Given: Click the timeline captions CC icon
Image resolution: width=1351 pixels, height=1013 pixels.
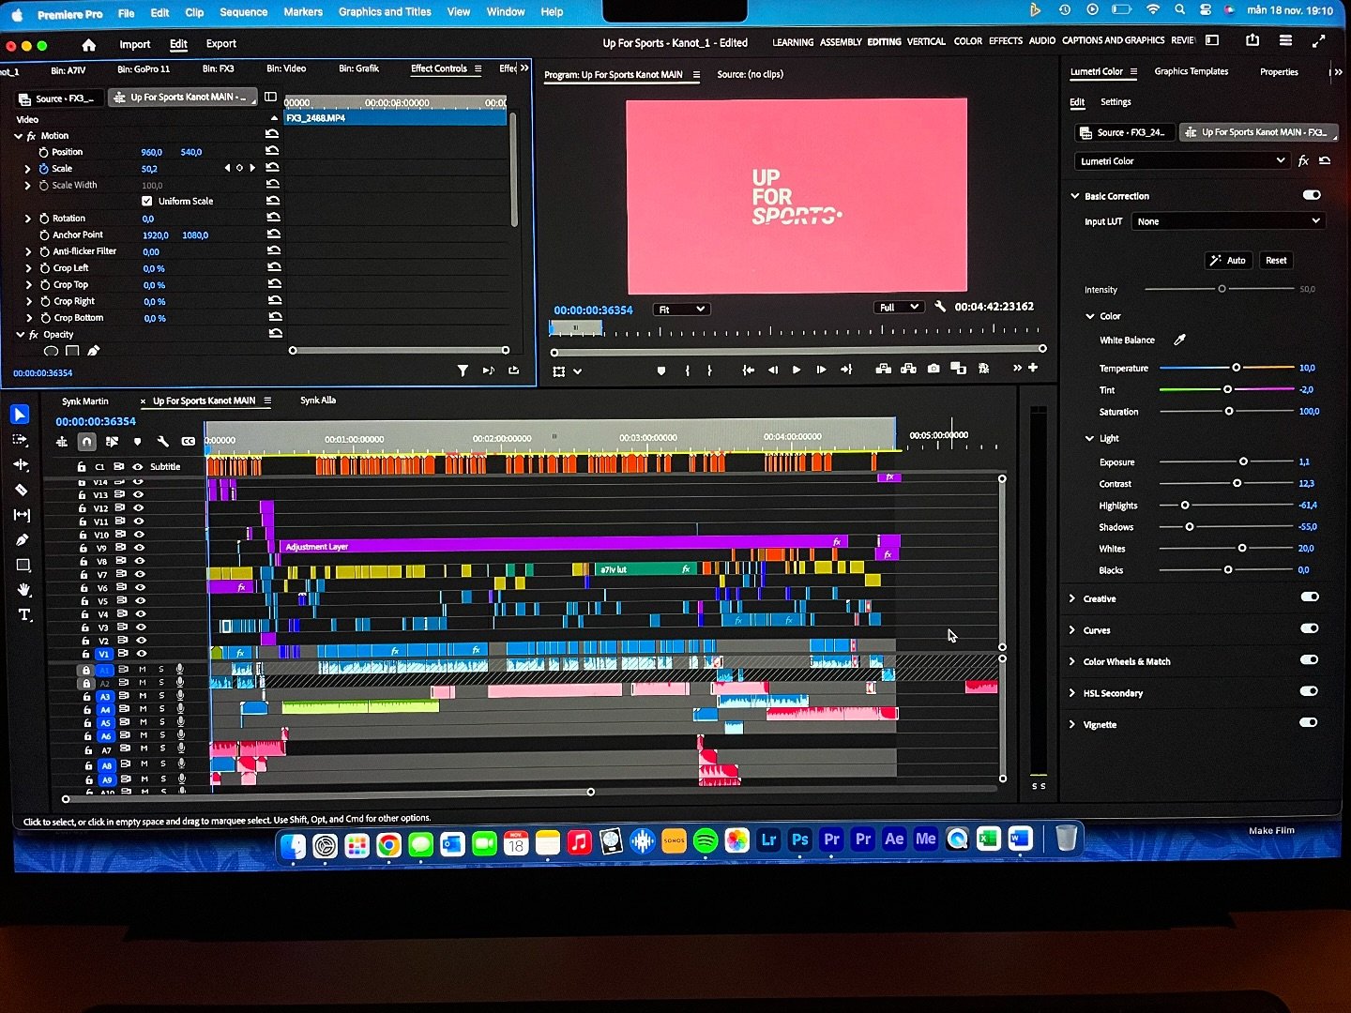Looking at the screenshot, I should [x=188, y=442].
